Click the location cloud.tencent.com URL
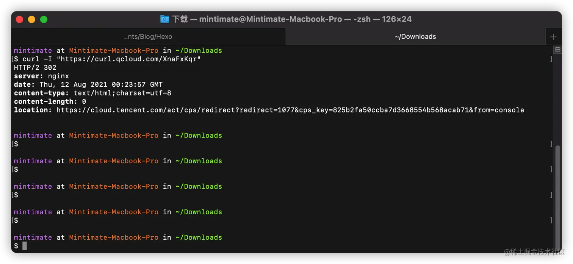 tap(290, 110)
